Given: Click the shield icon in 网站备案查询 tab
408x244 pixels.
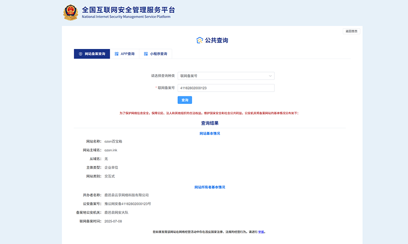Looking at the screenshot, I should pos(80,54).
